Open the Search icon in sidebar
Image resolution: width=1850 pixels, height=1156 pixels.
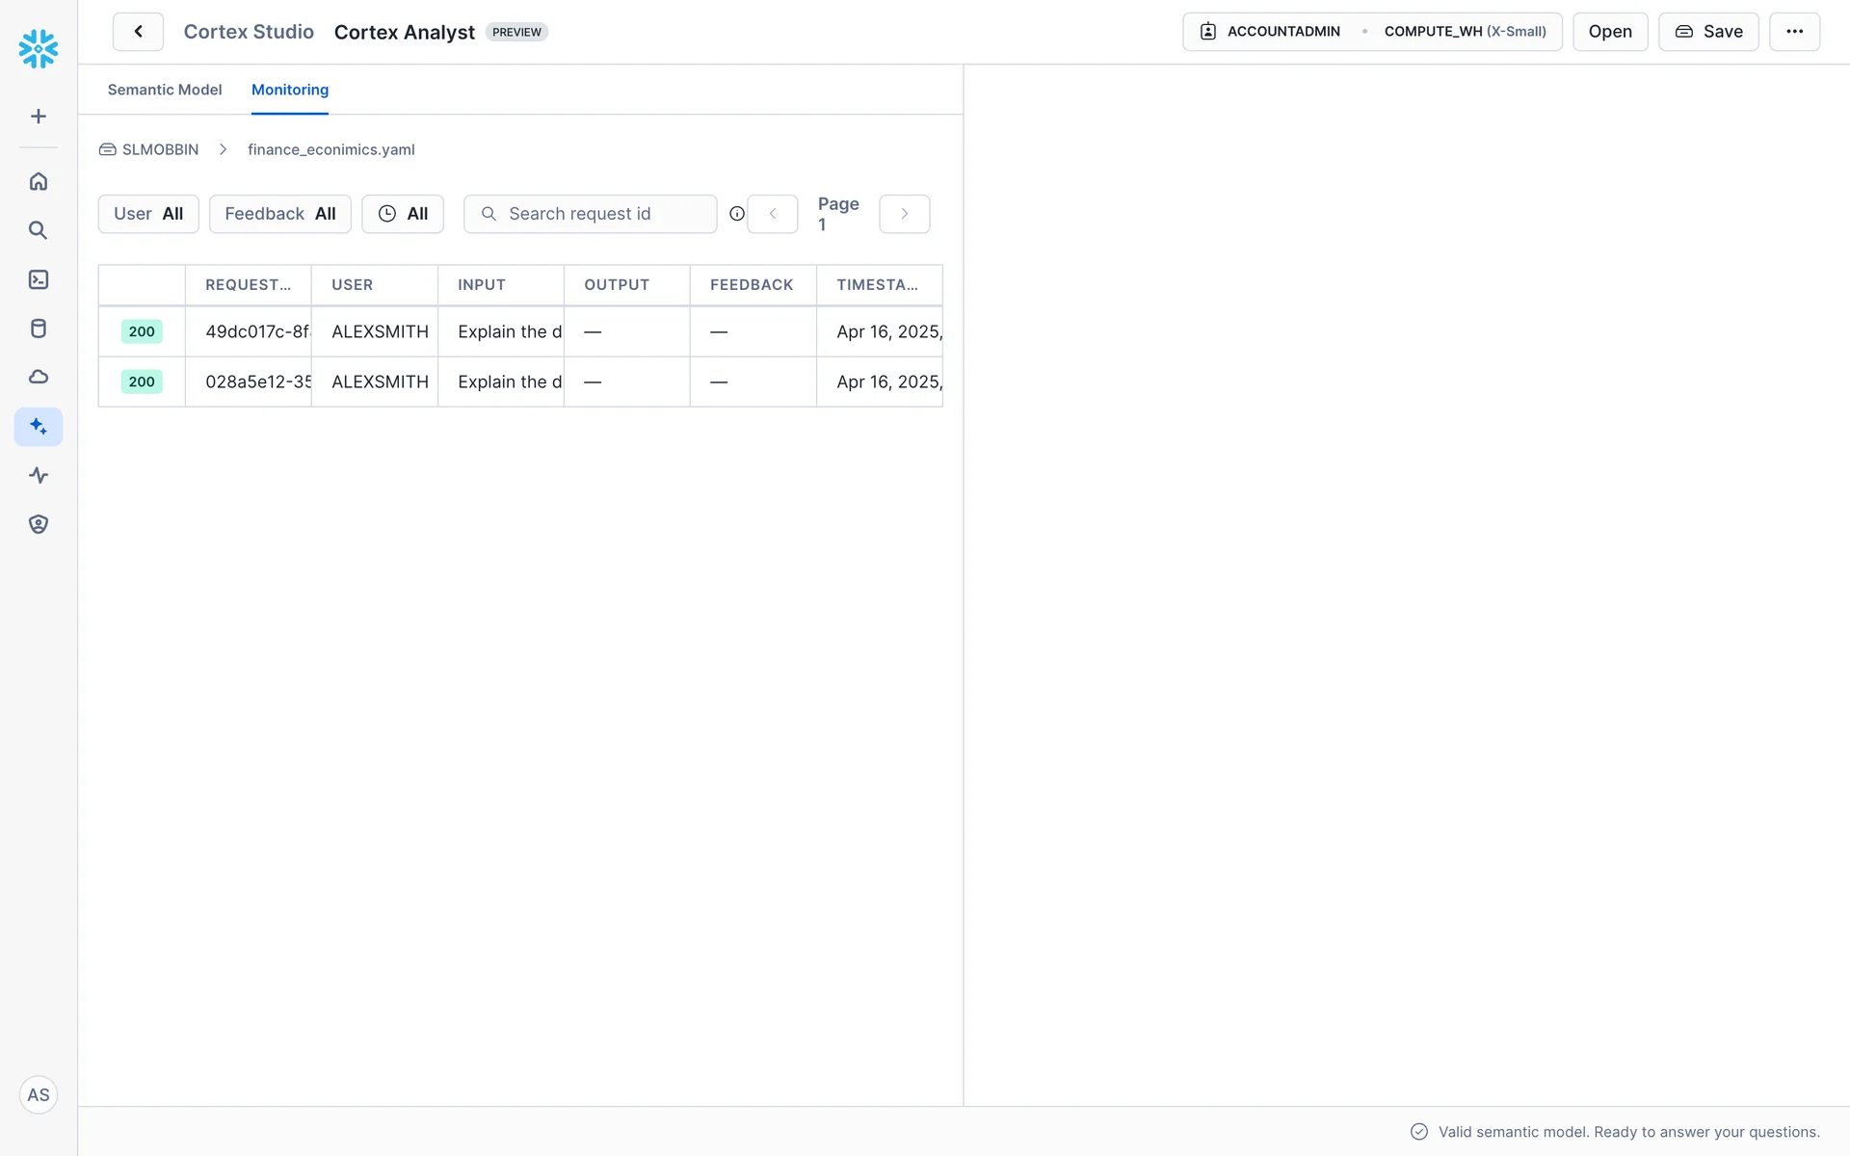click(x=39, y=230)
